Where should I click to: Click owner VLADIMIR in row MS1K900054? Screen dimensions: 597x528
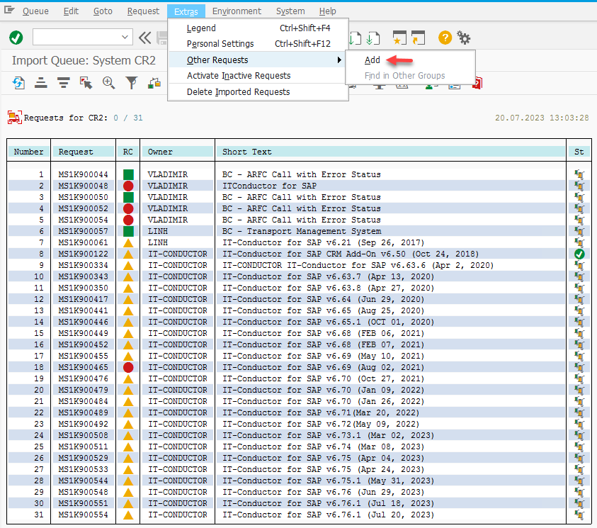click(x=168, y=220)
